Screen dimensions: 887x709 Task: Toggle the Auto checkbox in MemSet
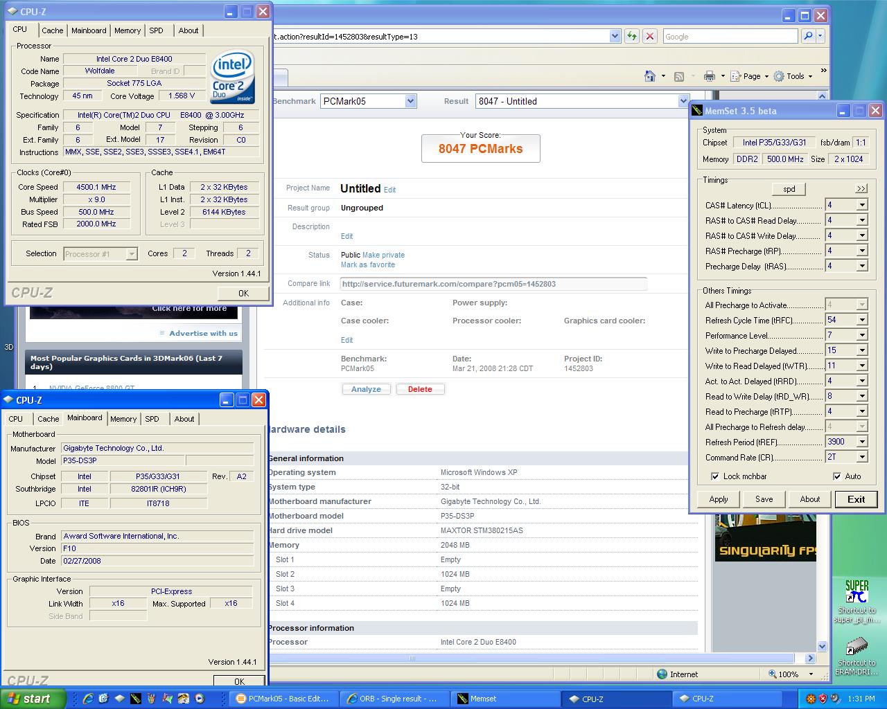[836, 476]
